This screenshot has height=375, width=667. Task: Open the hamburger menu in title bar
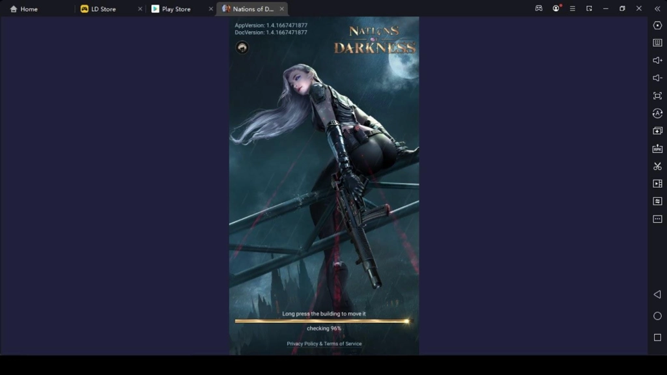(x=573, y=9)
